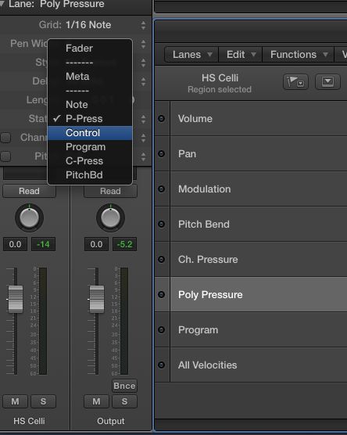347x435 pixels.
Task: Toggle the Pan lane circle indicator
Action: pyautogui.click(x=161, y=153)
